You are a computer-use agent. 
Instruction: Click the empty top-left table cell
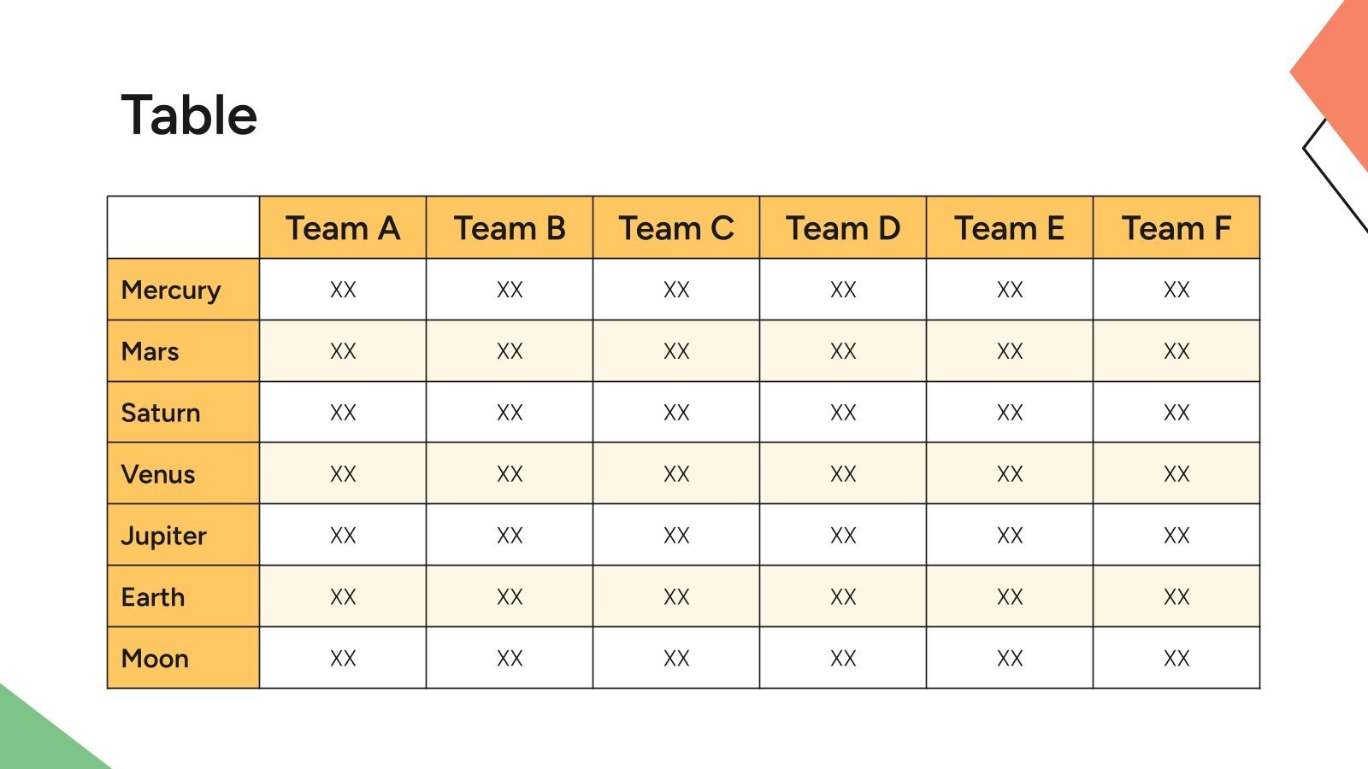pos(183,227)
